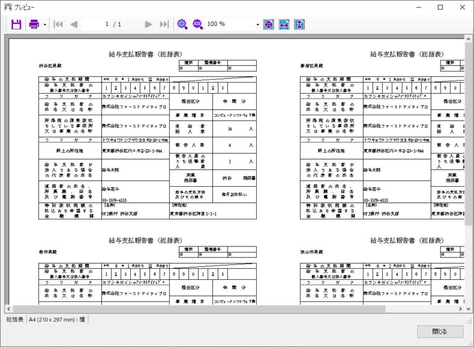The width and height of the screenshot is (474, 347).
Task: Open the print options dropdown arrow
Action: pos(44,25)
